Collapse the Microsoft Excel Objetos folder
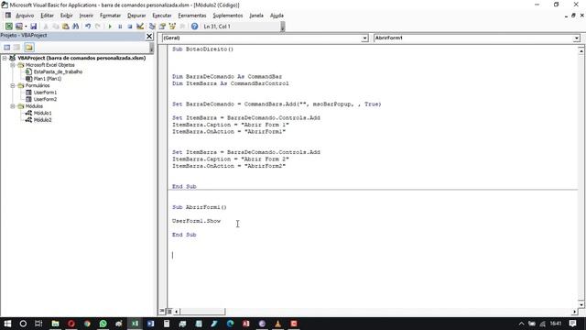Screen dimensions: 586x330 13,65
